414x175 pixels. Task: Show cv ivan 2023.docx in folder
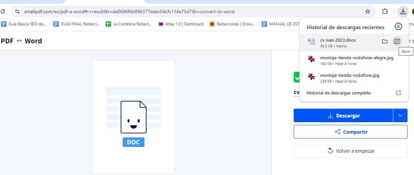[384, 41]
